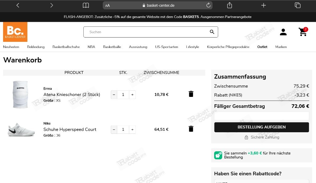The image size is (316, 183).
Task: Open the Marken menu
Action: 281,47
